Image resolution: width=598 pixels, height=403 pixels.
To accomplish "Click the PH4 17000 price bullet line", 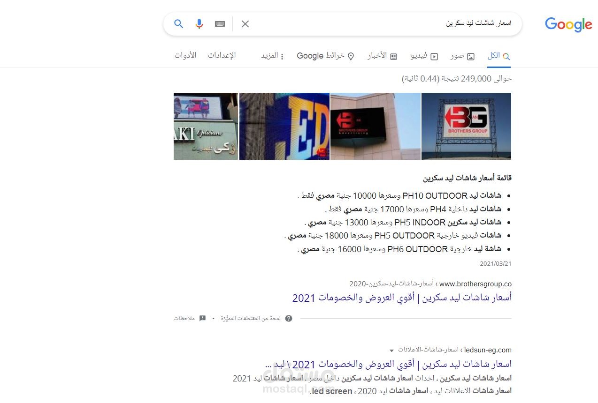I will pos(413,209).
